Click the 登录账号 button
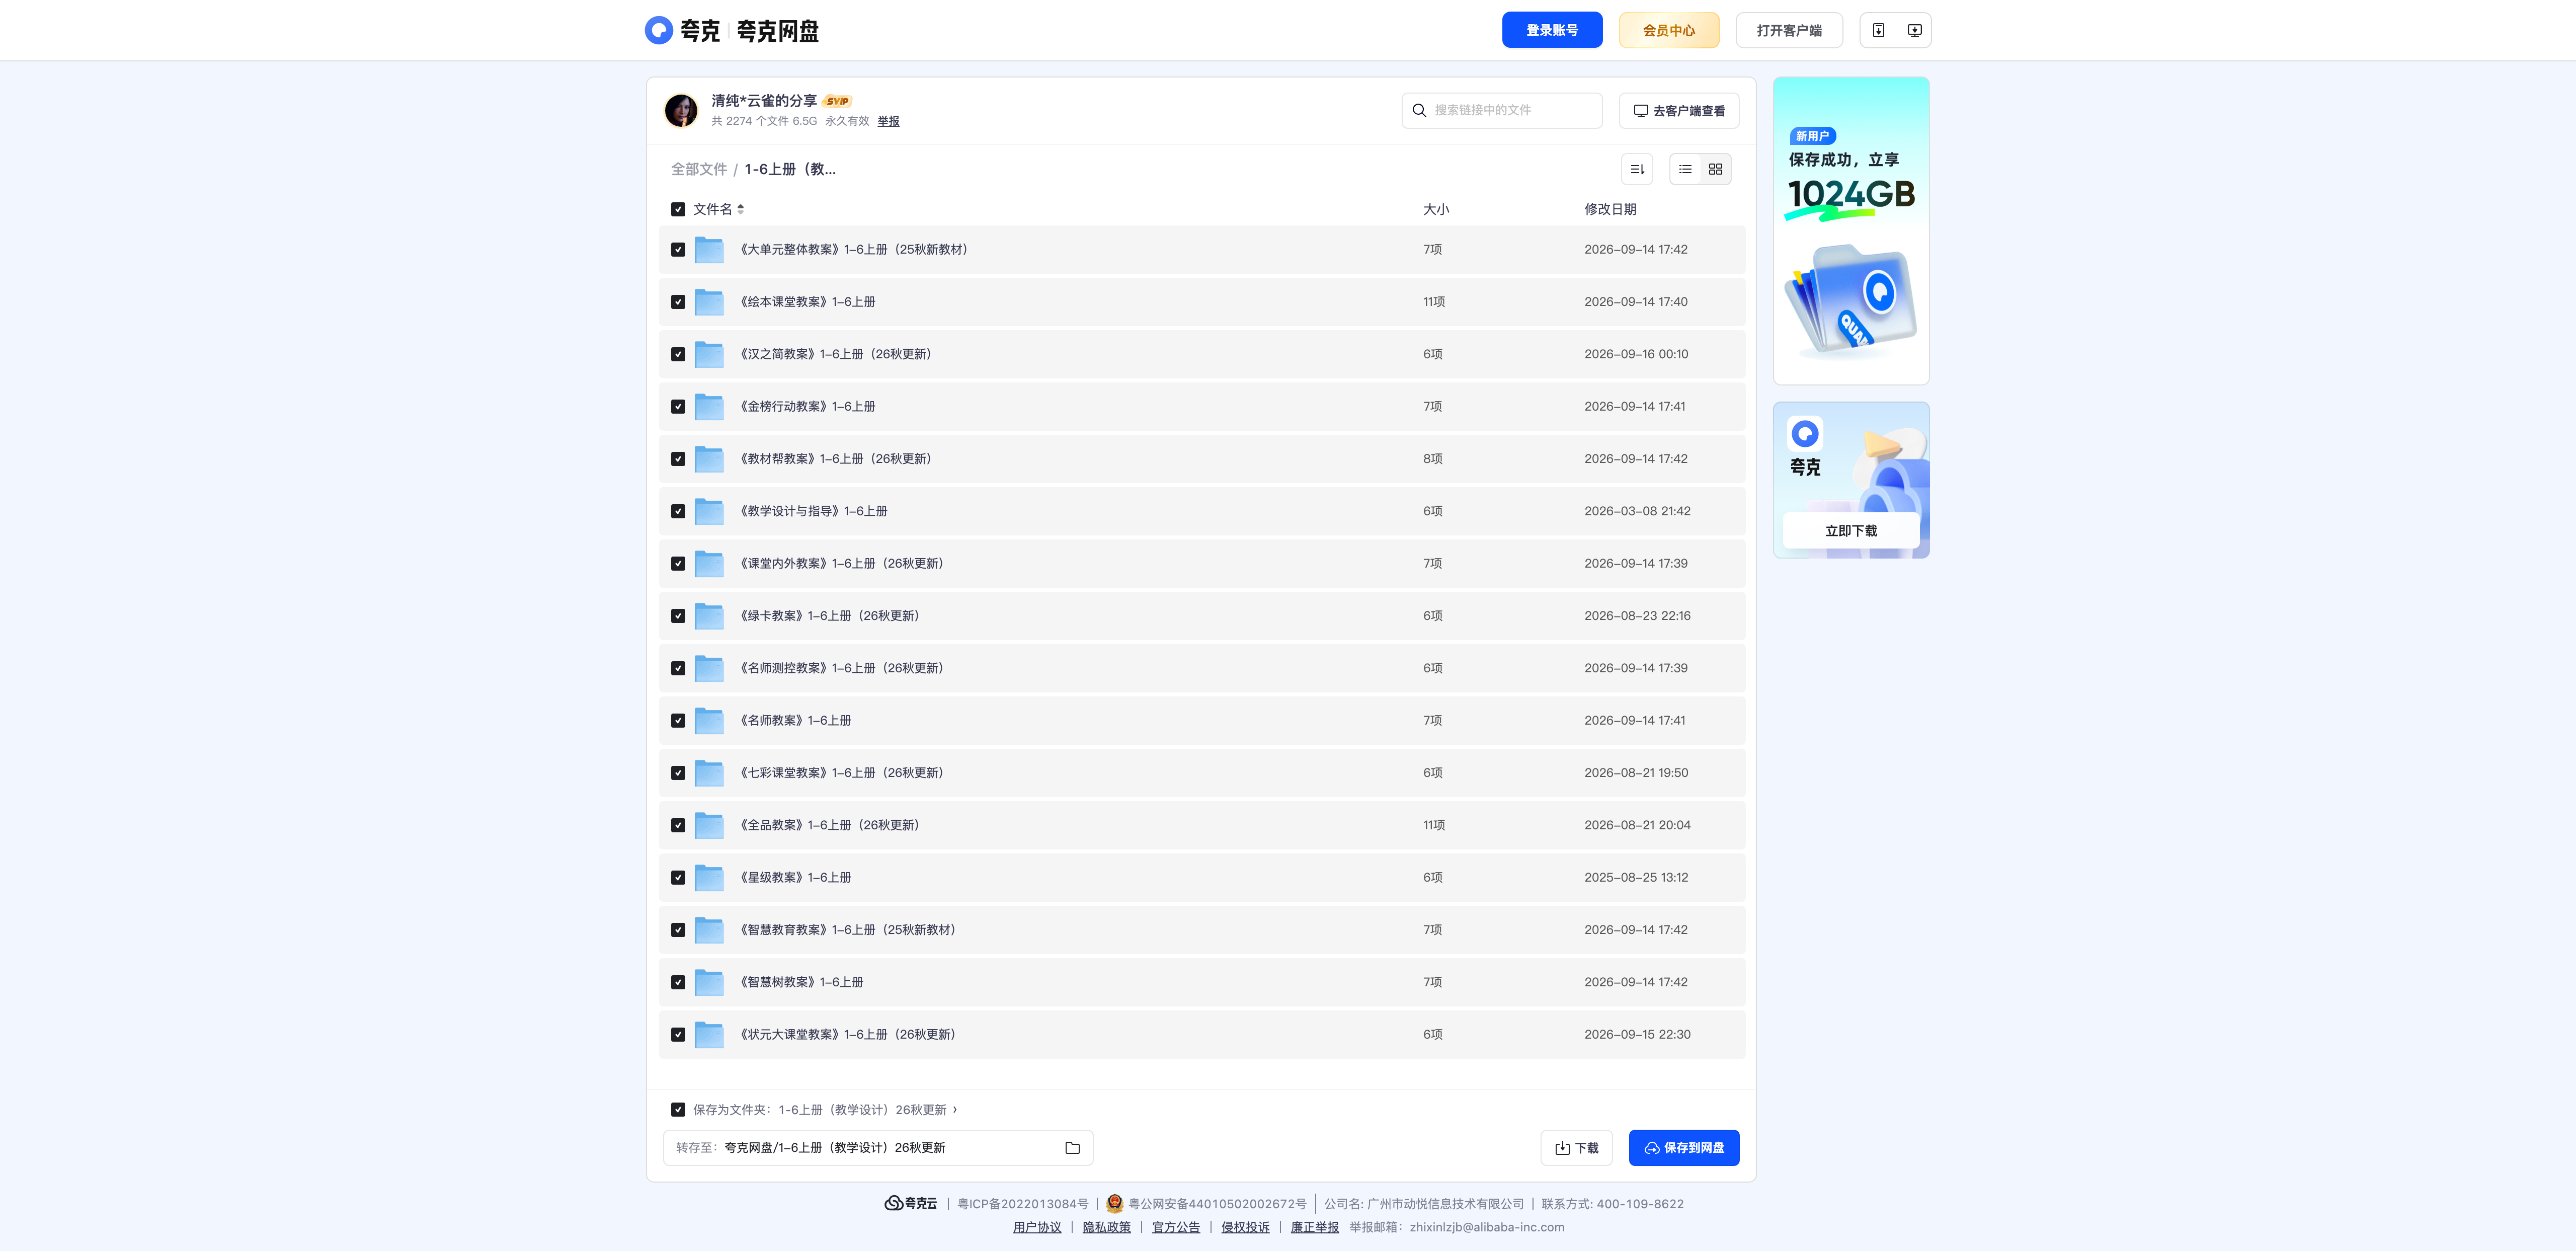Screen dimensions: 2576x1251 (x=1551, y=30)
